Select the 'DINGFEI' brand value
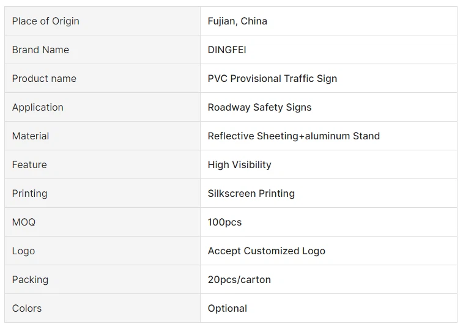This screenshot has height=327, width=463. coord(227,50)
